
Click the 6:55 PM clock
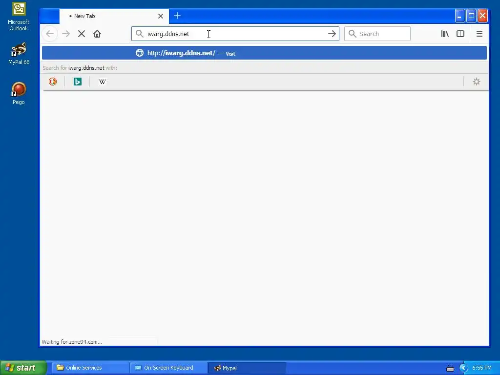[x=482, y=368]
